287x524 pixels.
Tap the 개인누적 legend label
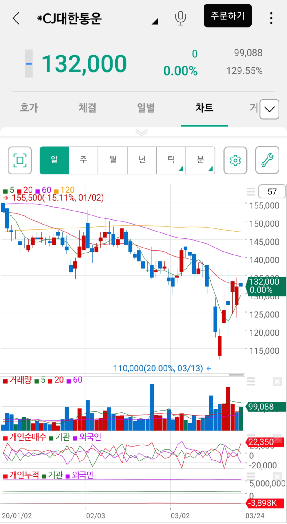[x=21, y=475]
